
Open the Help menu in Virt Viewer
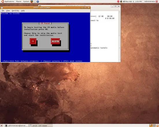pyautogui.click(x=23, y=11)
